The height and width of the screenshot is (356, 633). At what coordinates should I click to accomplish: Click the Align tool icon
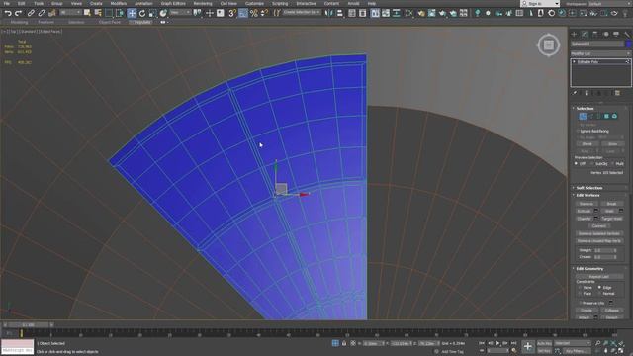coord(340,13)
